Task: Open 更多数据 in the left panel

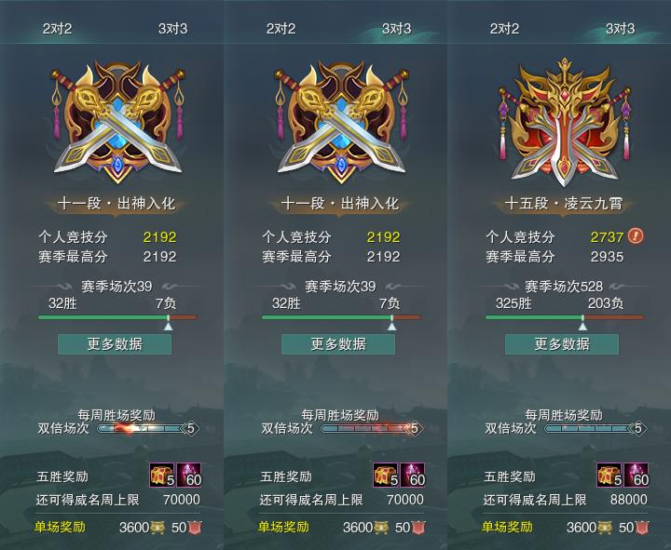Action: [115, 344]
